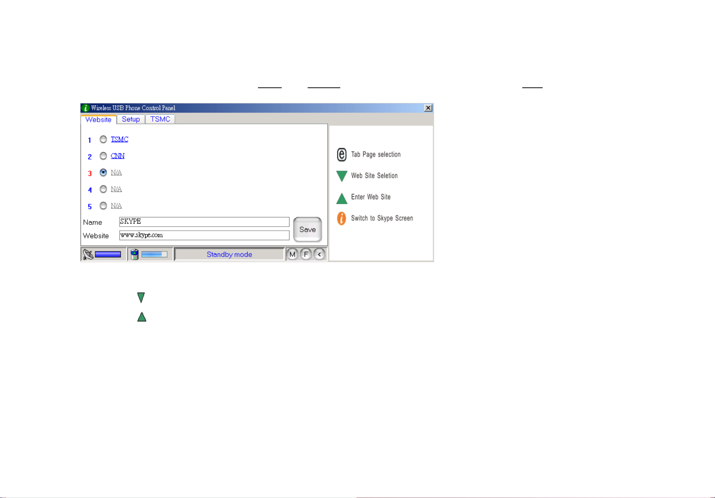Select radio button in row 4

click(103, 189)
